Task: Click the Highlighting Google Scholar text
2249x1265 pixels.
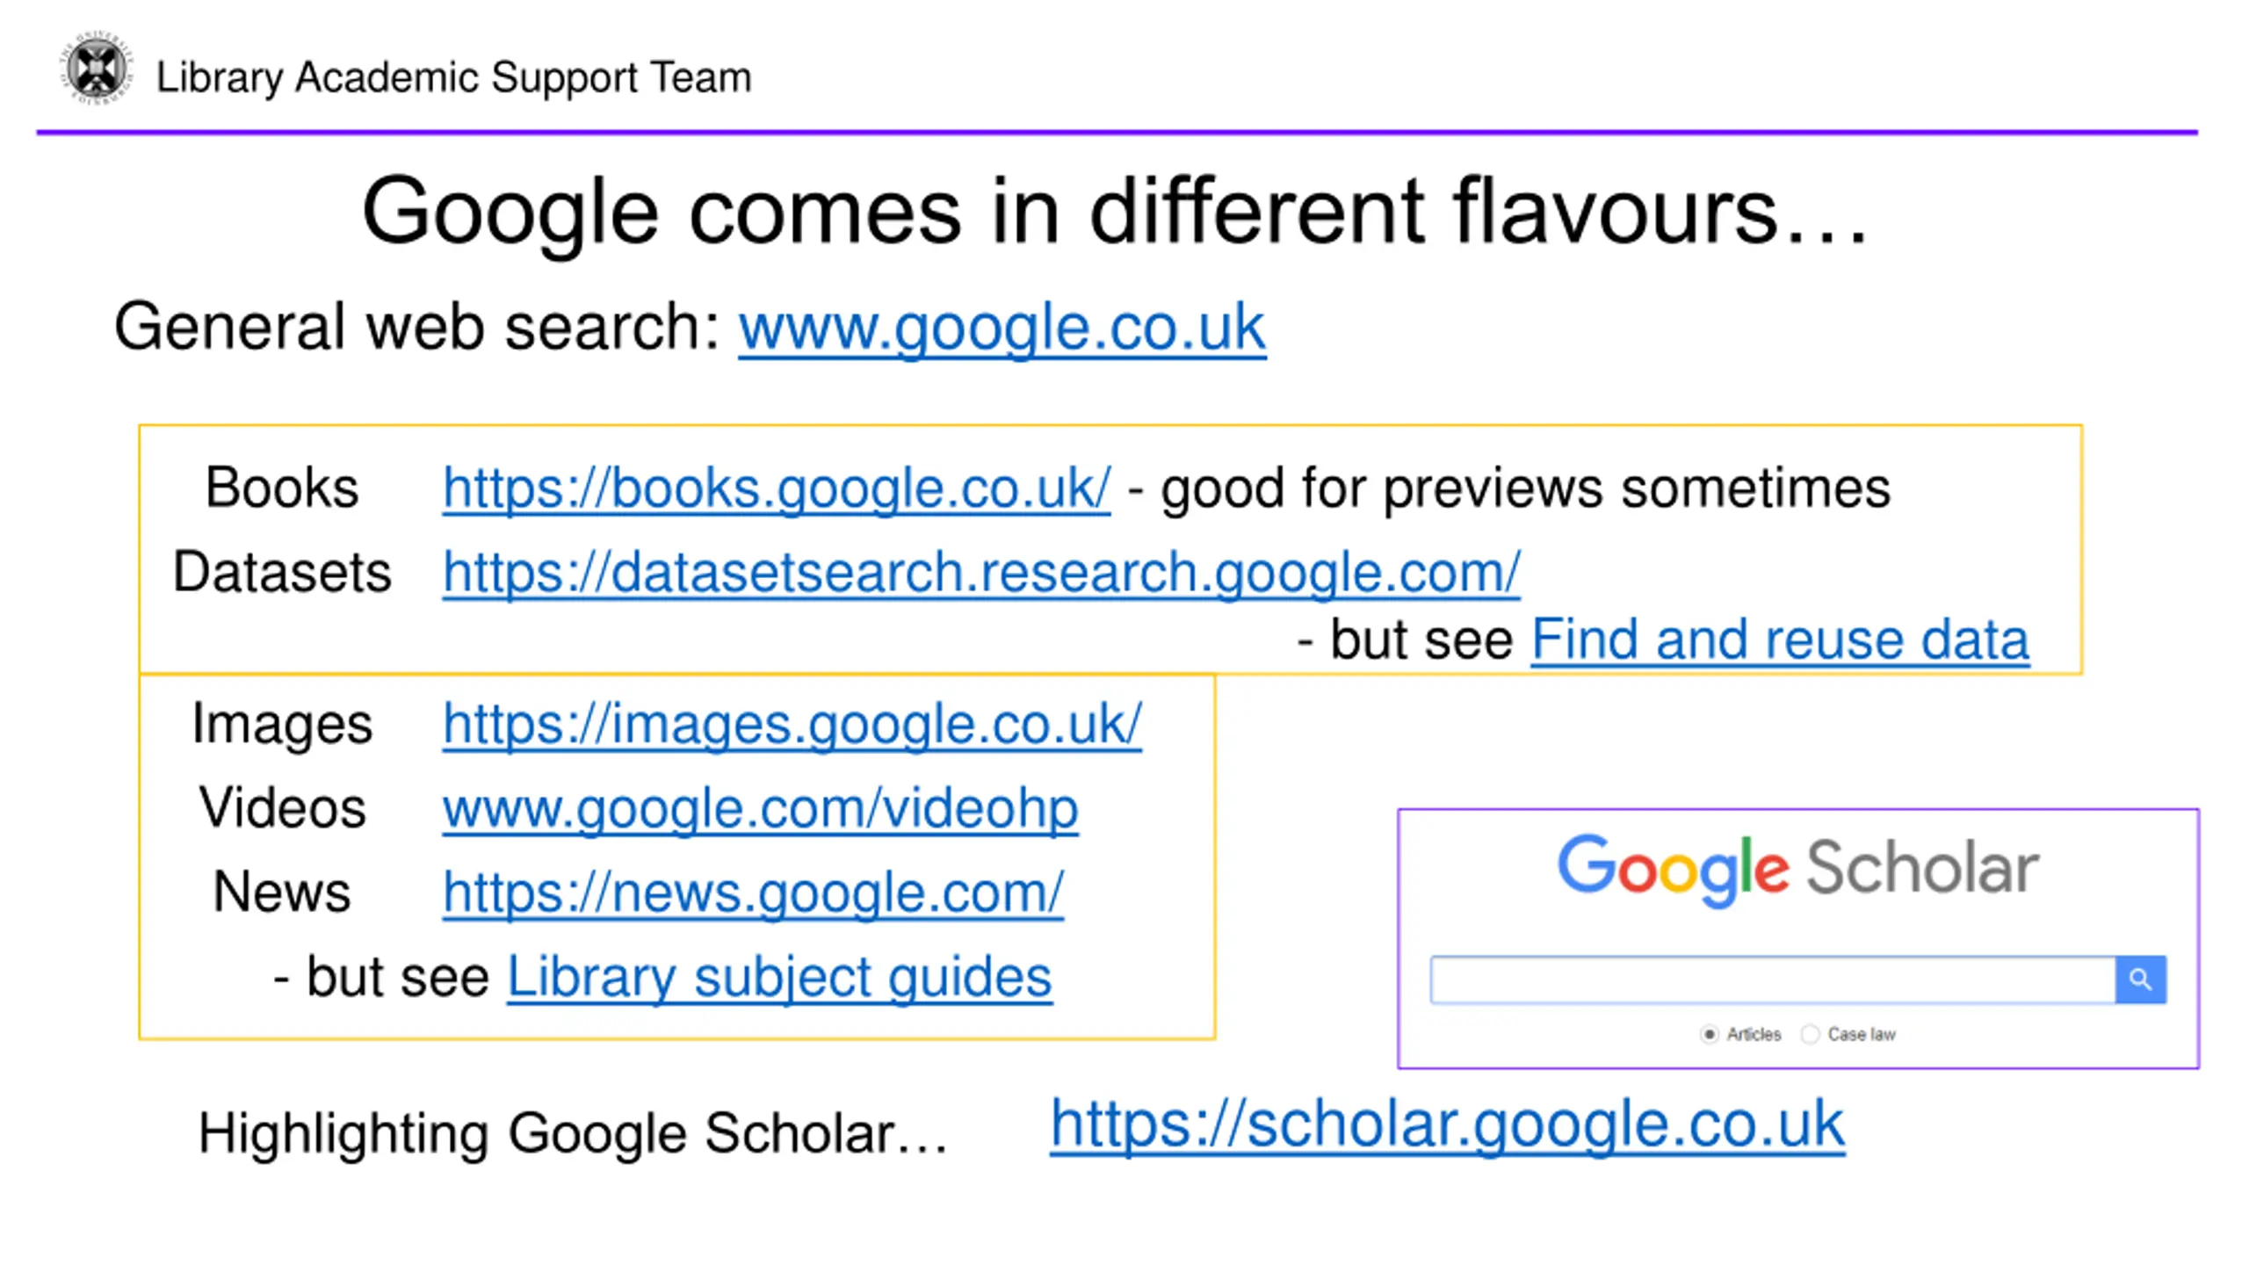Action: pyautogui.click(x=573, y=1133)
